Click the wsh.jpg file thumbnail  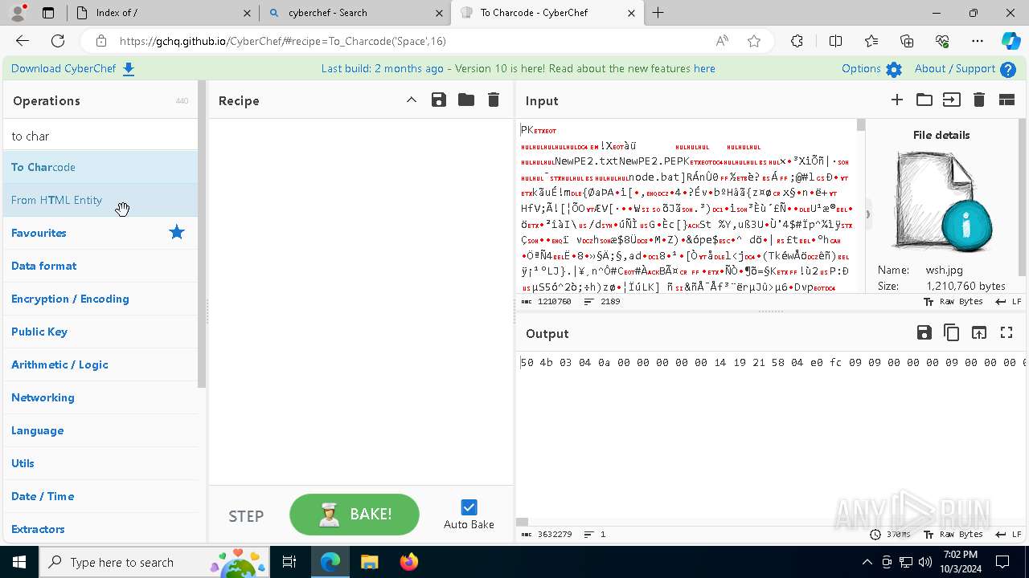click(941, 202)
